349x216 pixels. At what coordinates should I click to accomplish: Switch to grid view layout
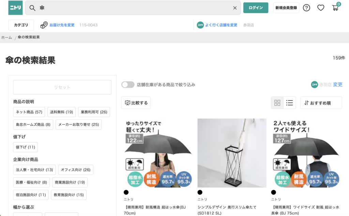(x=277, y=103)
